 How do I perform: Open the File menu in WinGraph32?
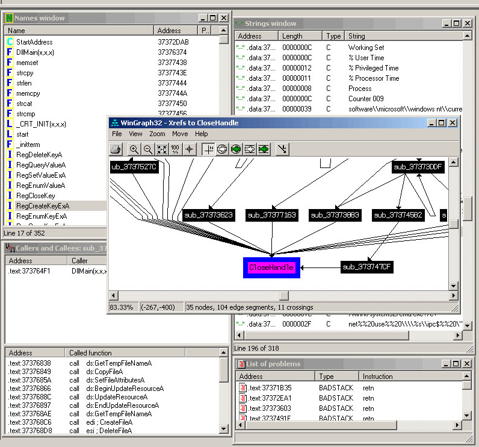tap(117, 134)
